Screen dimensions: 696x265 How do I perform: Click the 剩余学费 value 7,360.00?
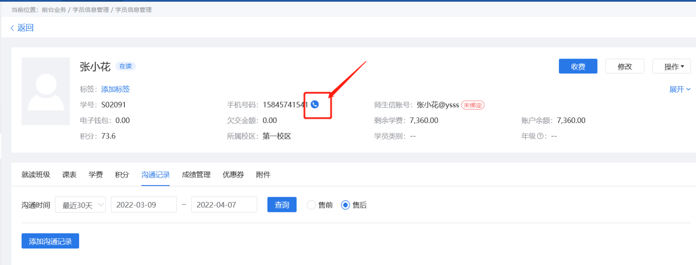click(424, 120)
